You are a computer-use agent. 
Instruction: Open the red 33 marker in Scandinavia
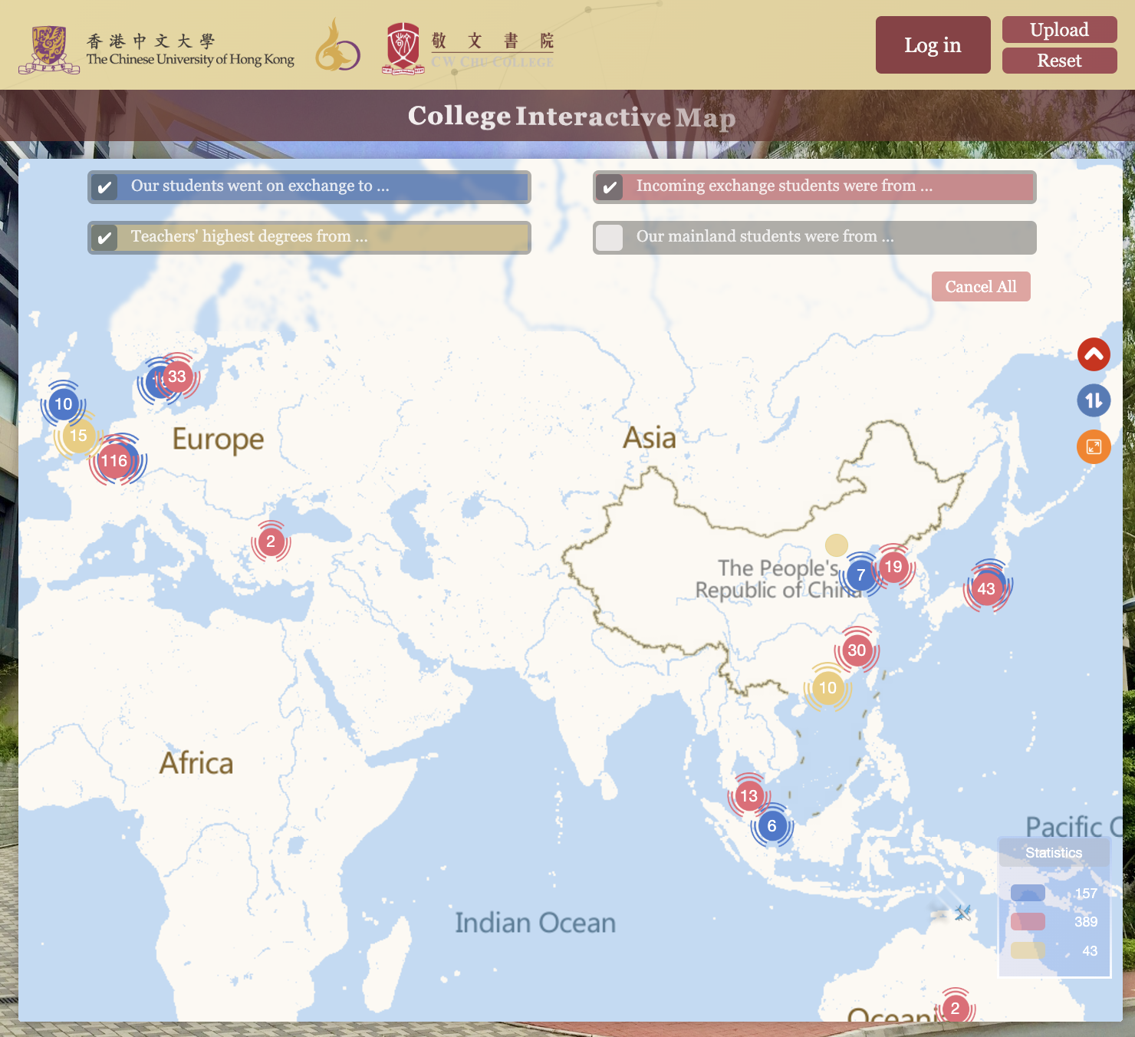(x=177, y=377)
